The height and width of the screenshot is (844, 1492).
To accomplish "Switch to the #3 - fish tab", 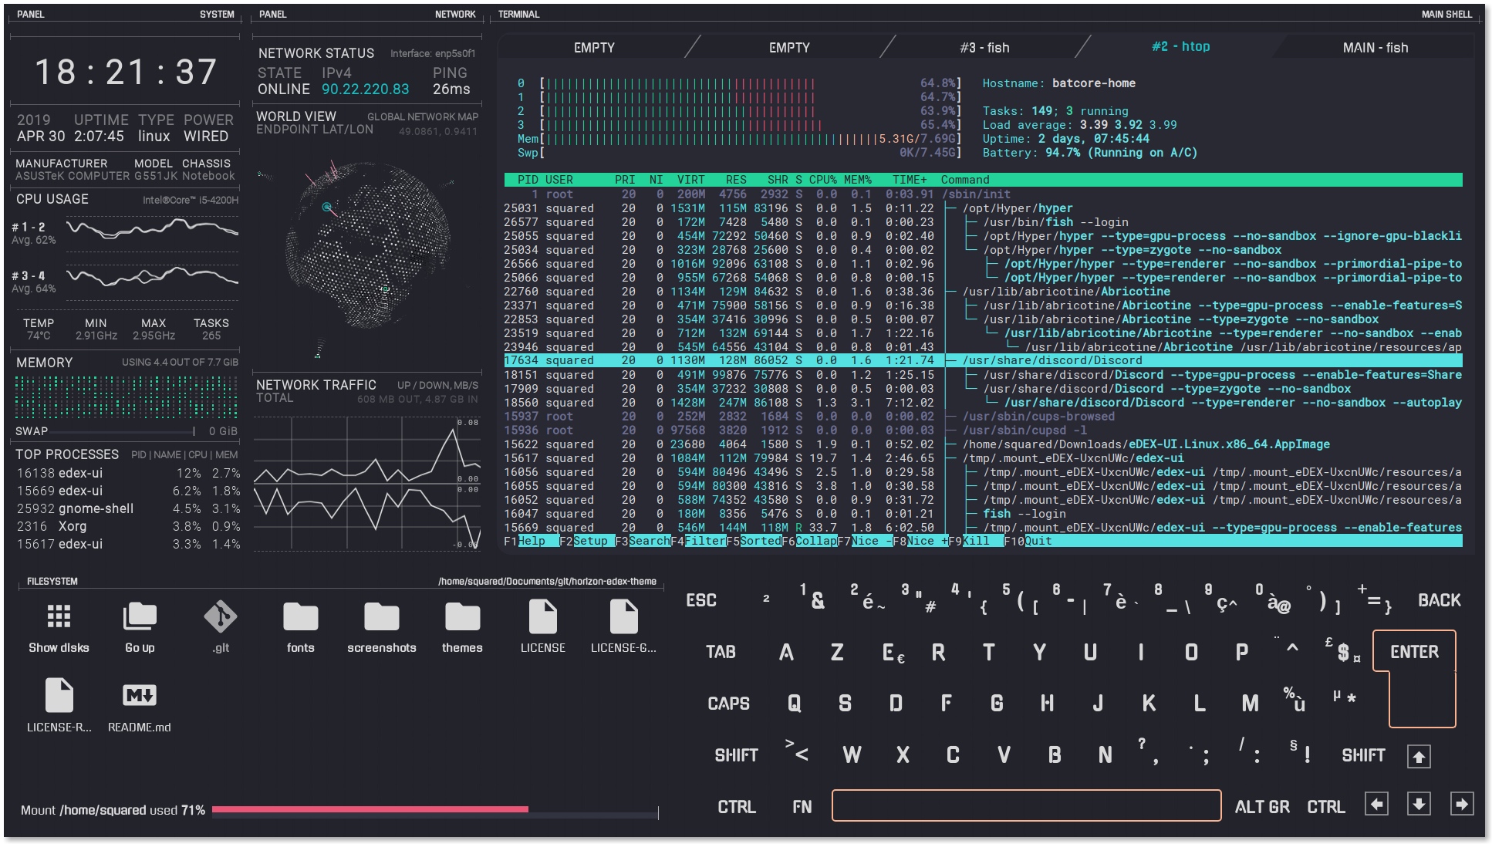I will (x=984, y=48).
